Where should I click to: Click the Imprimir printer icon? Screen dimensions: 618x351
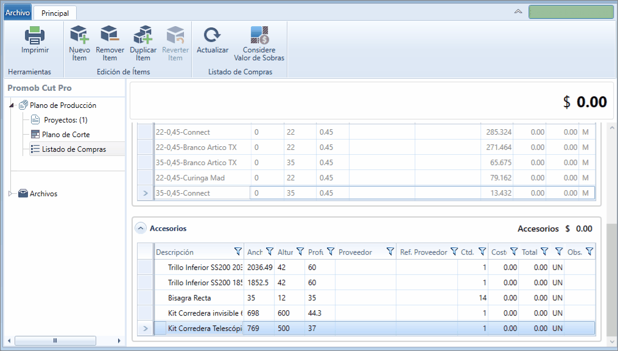[35, 35]
